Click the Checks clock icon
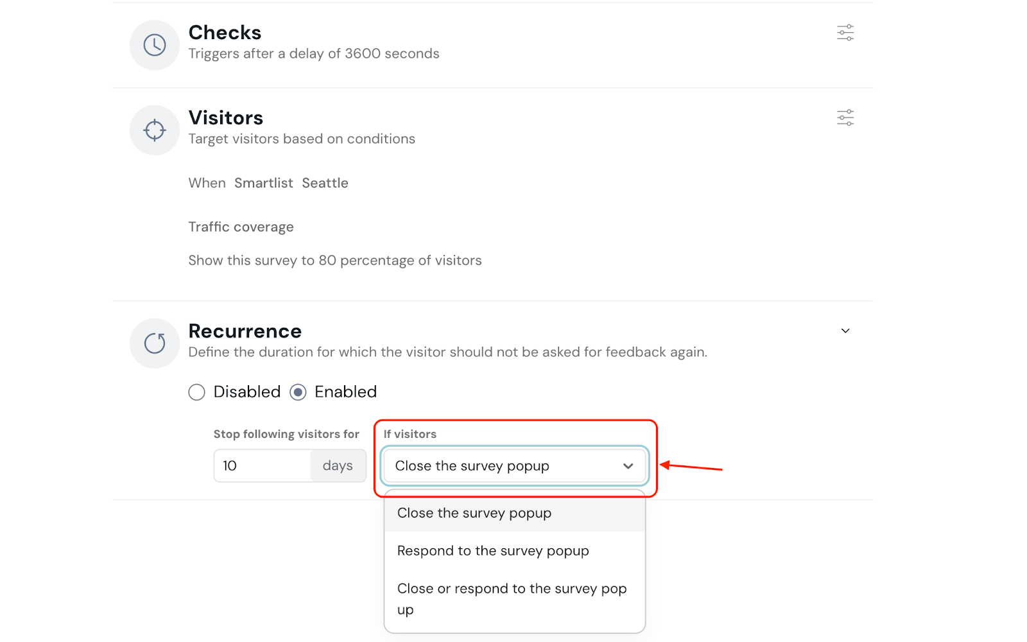The width and height of the screenshot is (1027, 642). click(x=155, y=45)
